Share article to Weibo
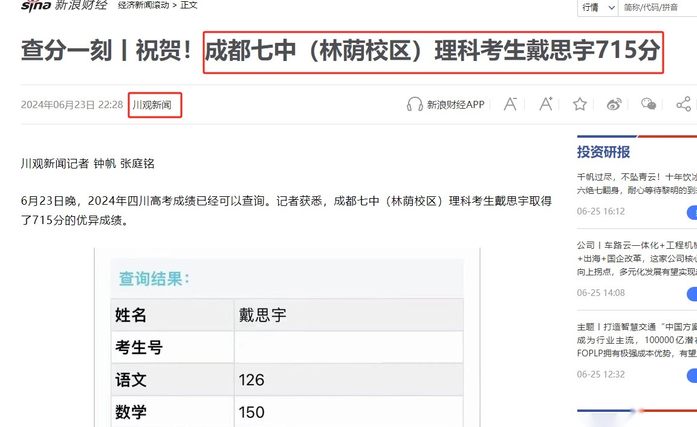The image size is (697, 427). [x=614, y=104]
